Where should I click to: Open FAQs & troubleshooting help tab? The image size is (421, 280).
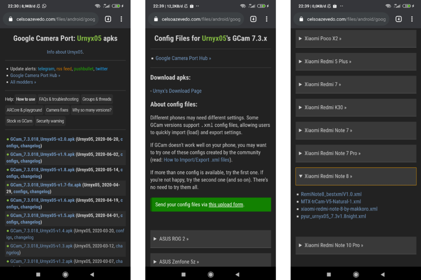59,99
